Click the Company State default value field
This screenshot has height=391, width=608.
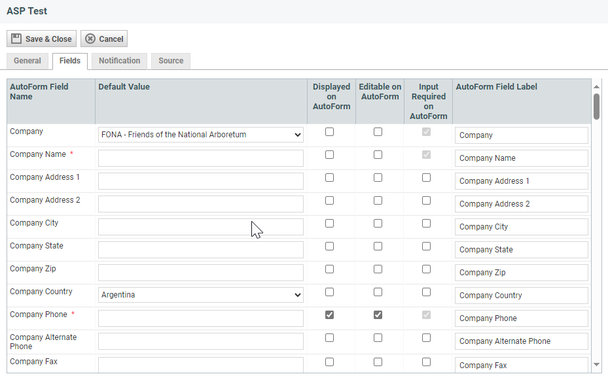click(x=200, y=250)
